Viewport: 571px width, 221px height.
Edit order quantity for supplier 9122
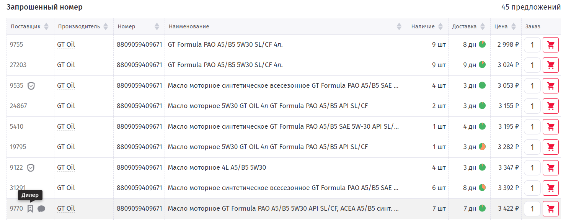point(532,168)
